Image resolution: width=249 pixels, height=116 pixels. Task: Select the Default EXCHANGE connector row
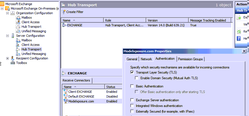[92, 96]
